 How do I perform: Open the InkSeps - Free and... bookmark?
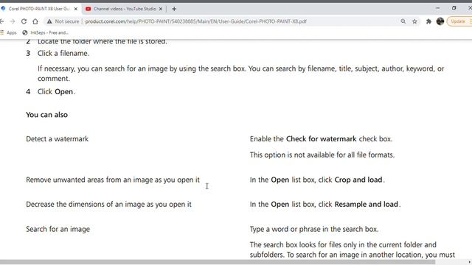(x=46, y=32)
